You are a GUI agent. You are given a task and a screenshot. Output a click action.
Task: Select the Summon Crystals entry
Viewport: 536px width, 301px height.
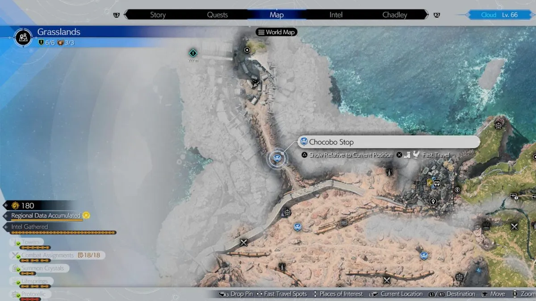[39, 268]
